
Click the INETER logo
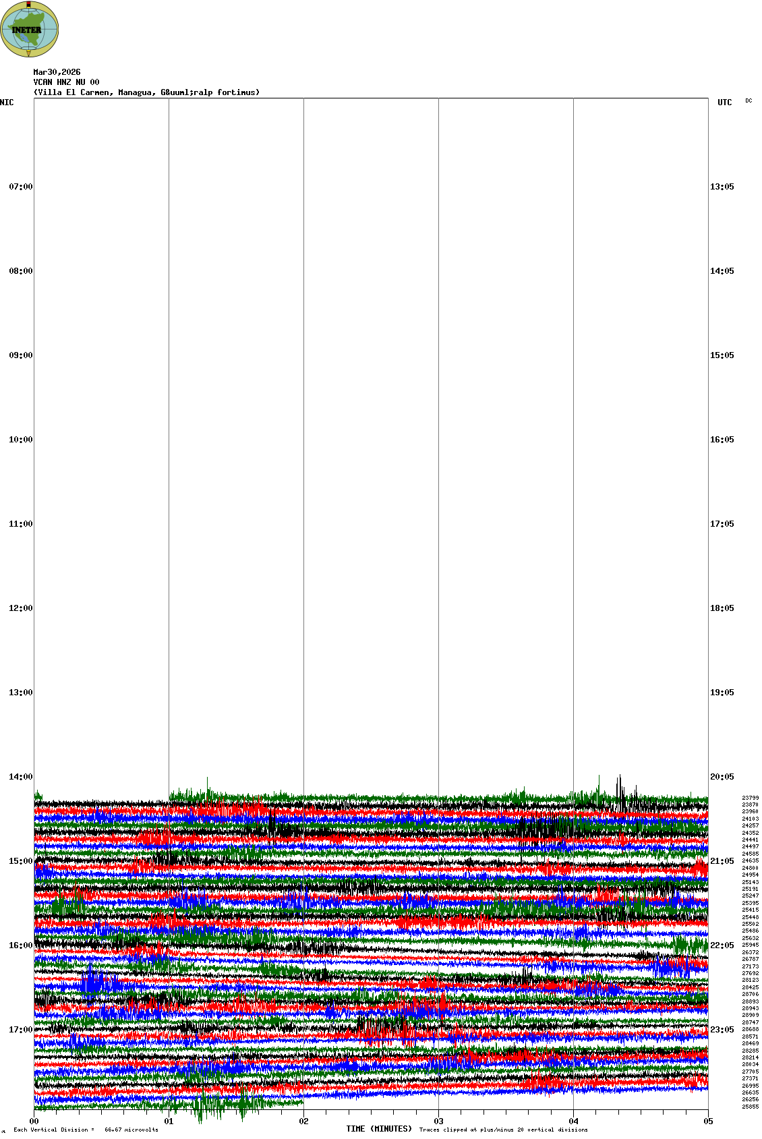tap(30, 30)
